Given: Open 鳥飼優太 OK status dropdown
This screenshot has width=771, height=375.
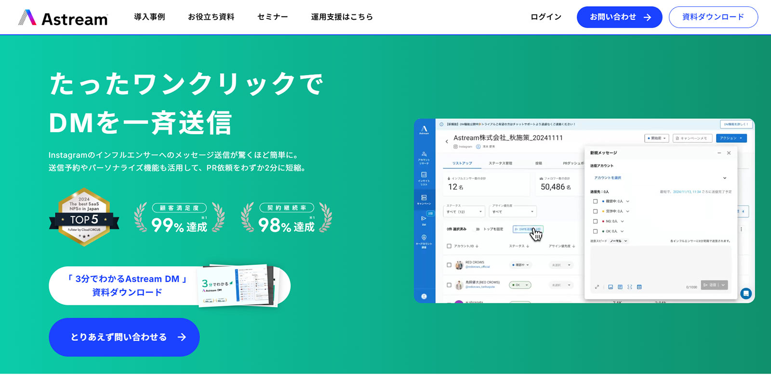Looking at the screenshot, I should pyautogui.click(x=520, y=285).
